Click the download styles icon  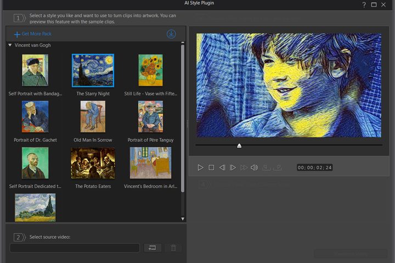171,34
